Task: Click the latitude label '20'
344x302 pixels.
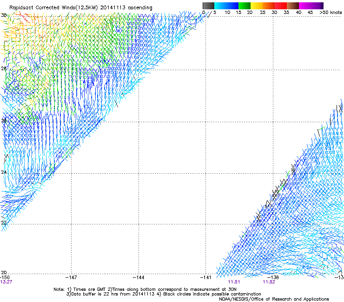Action: [4, 272]
